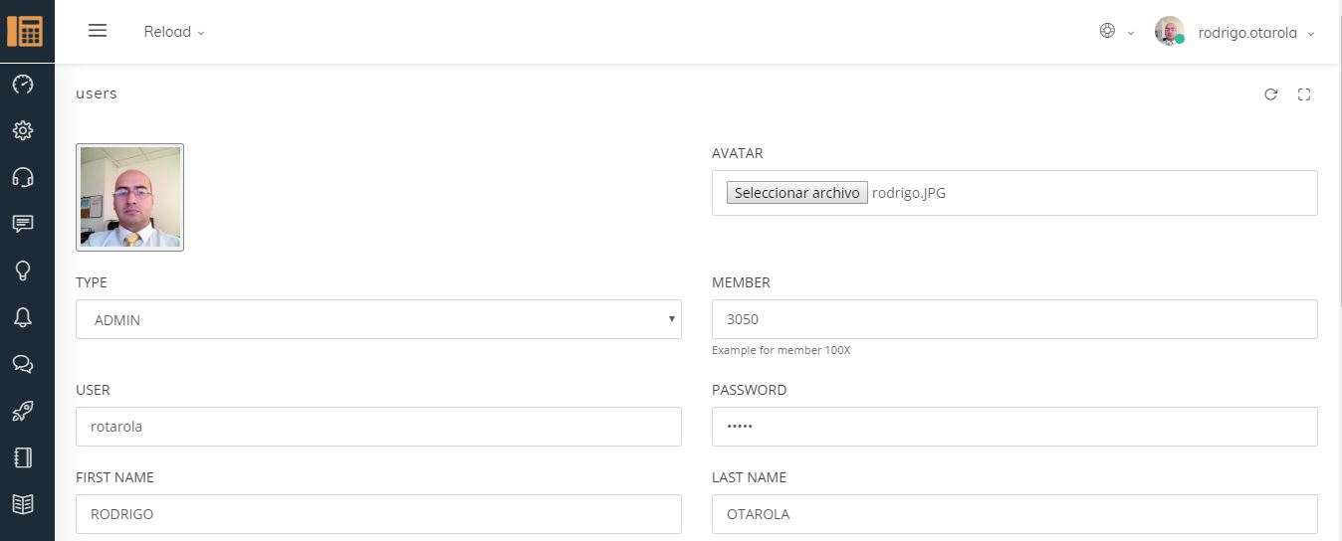
Task: Open the address book sidebar icon
Action: (x=23, y=457)
